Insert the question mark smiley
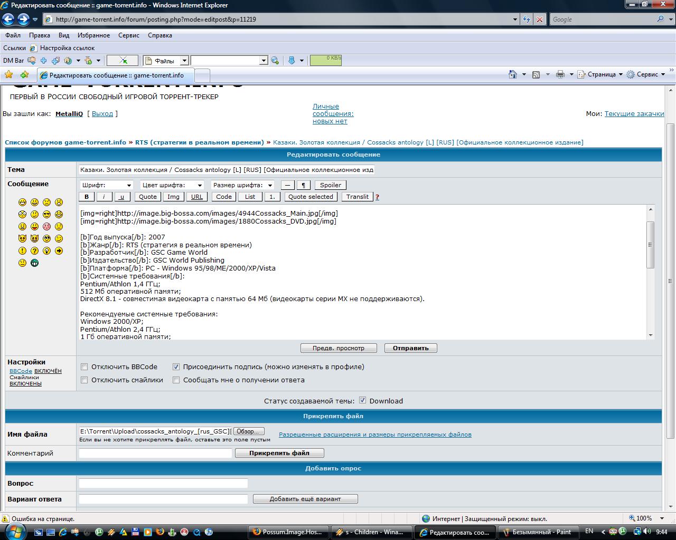Viewport: 676px width, 540px height. (x=34, y=250)
